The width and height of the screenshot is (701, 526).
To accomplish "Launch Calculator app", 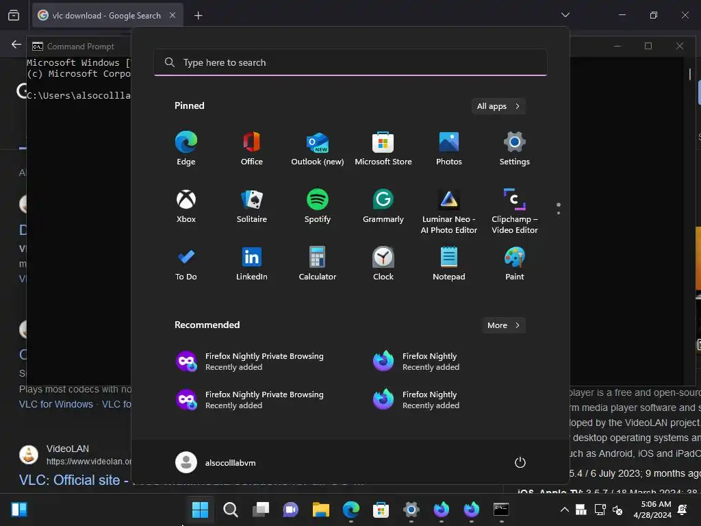I will click(x=318, y=264).
